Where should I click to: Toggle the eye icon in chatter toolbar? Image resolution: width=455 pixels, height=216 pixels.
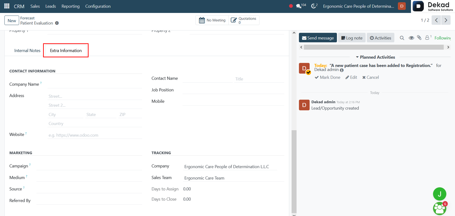[x=411, y=38]
